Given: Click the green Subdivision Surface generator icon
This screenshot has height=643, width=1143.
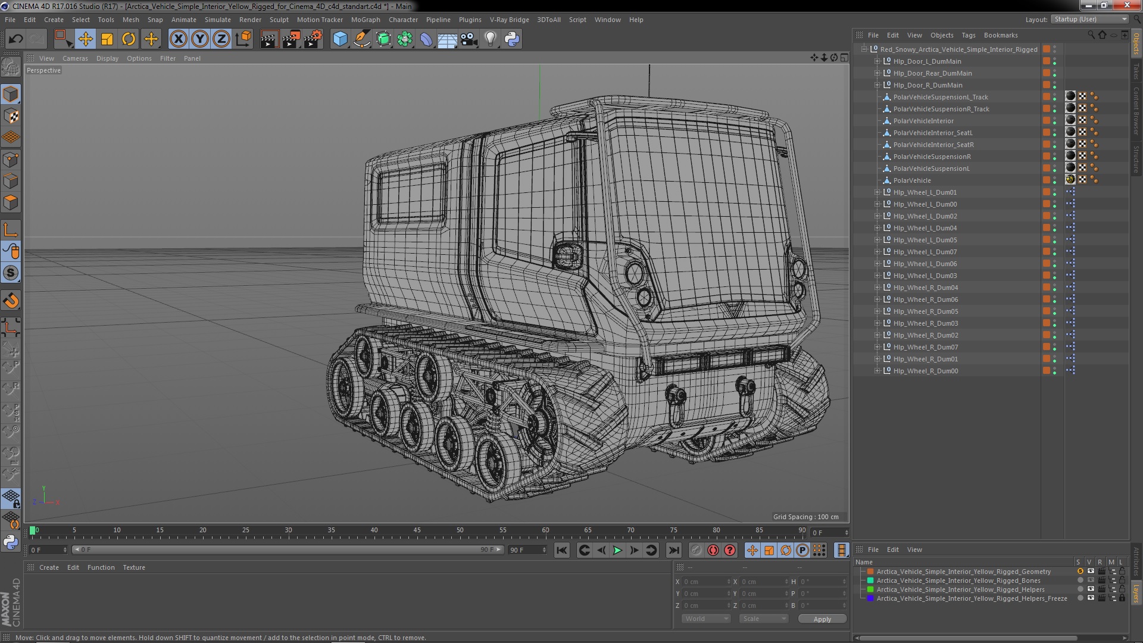Looking at the screenshot, I should [x=383, y=39].
